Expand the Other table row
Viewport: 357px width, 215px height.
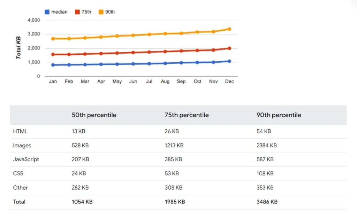pyautogui.click(x=20, y=187)
